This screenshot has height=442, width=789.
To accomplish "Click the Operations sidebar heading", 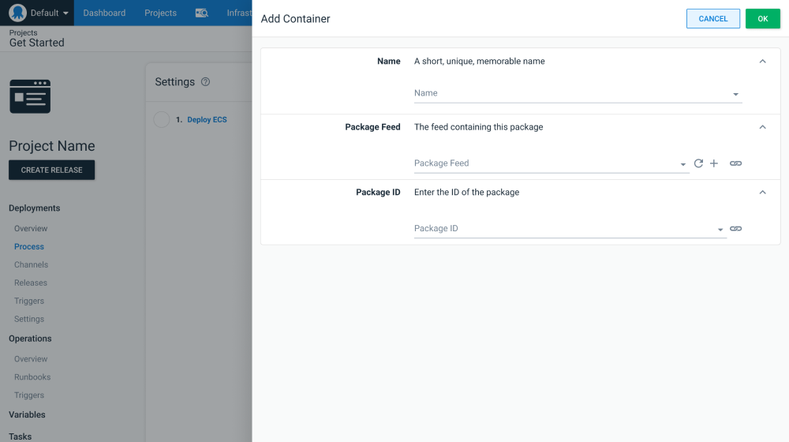I will (30, 339).
